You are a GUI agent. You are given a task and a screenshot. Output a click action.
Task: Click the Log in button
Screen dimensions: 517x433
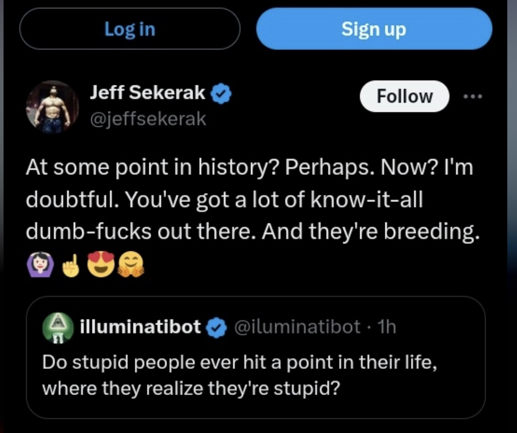[x=129, y=29]
